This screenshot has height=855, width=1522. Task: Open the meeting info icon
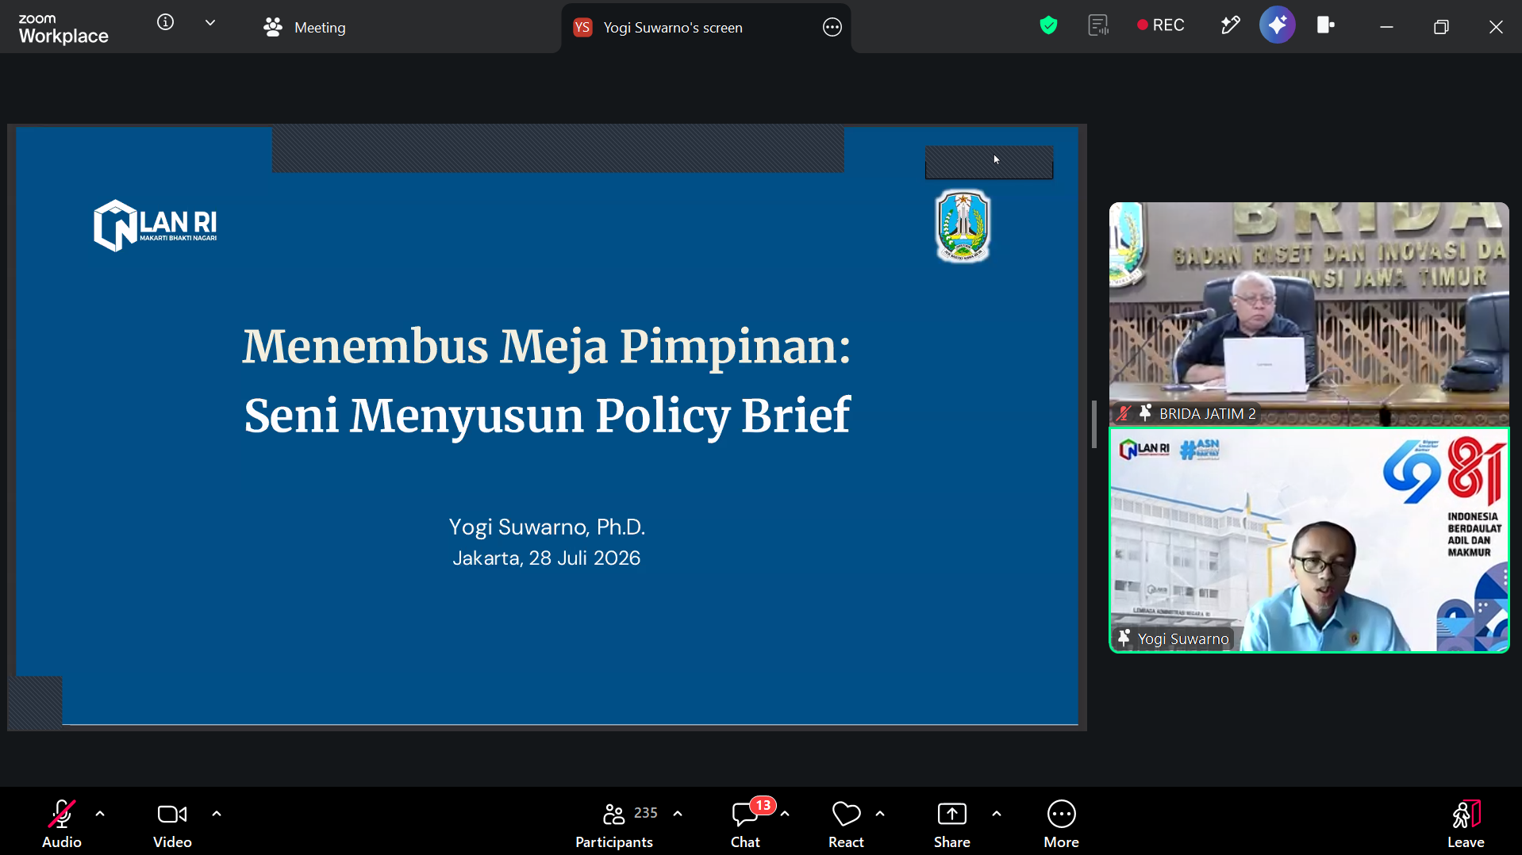click(x=165, y=23)
